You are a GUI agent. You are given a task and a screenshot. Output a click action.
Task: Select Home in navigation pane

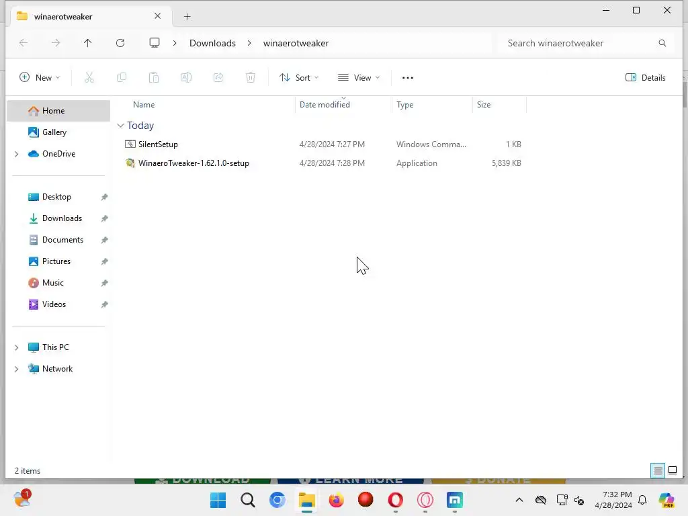[x=58, y=111]
